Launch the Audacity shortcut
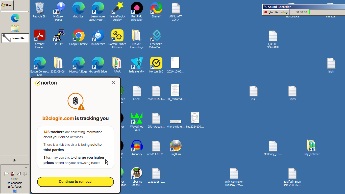The image size is (345, 194). pyautogui.click(x=137, y=148)
